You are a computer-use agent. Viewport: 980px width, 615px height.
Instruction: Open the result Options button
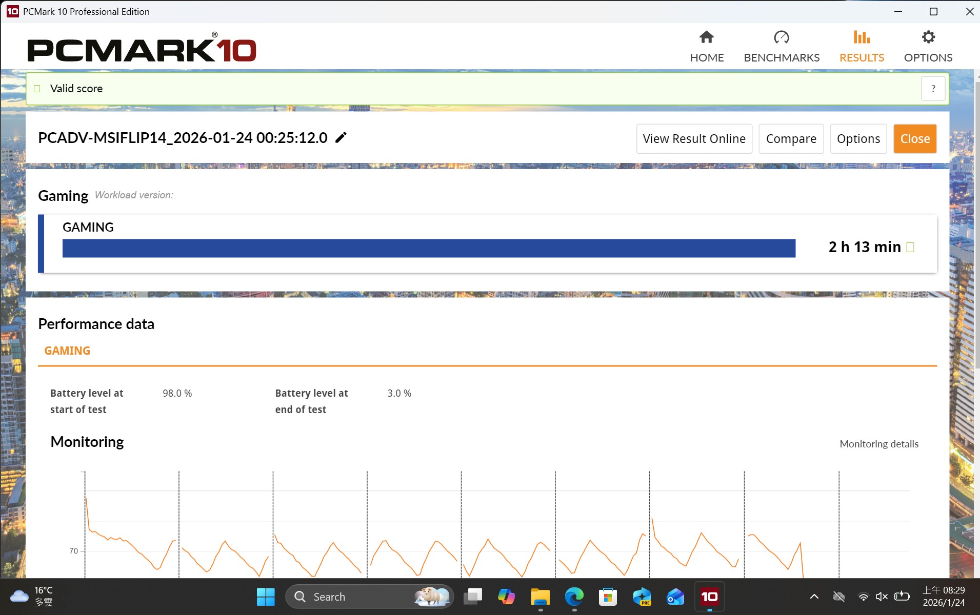point(858,139)
